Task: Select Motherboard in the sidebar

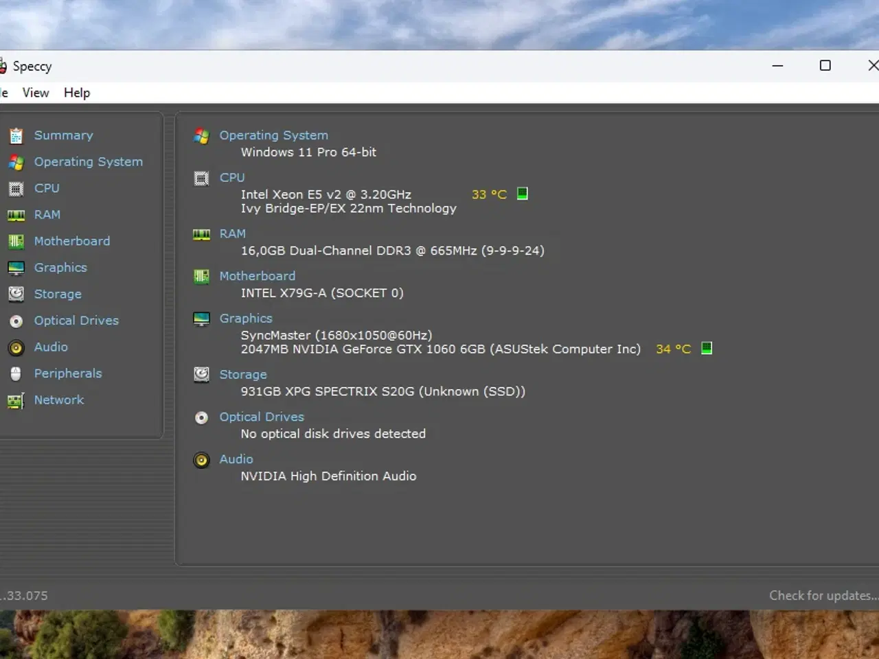Action: tap(72, 241)
